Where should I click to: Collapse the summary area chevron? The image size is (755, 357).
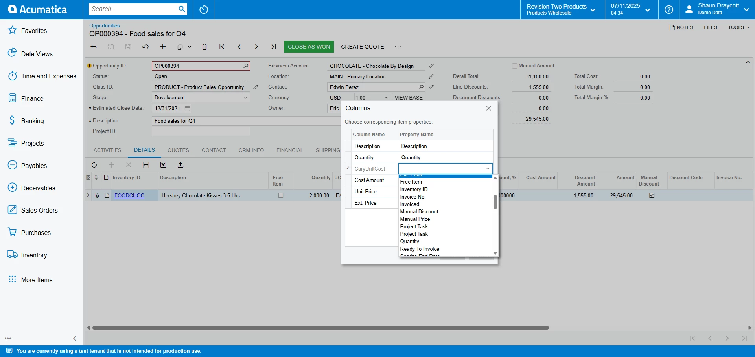tap(748, 62)
